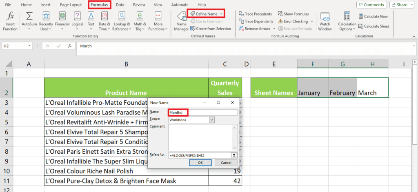Select L'Oreal Colour Riche Nail Polish cell
The height and width of the screenshot is (192, 418).
pyautogui.click(x=127, y=171)
